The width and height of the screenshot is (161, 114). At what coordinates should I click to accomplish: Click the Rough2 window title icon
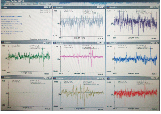(108, 43)
